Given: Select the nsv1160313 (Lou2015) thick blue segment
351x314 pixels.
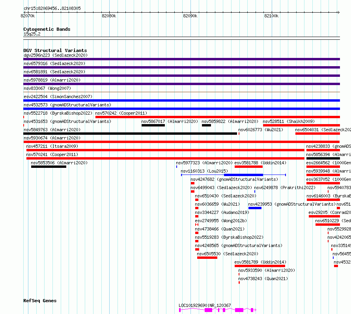Looking at the screenshot, I should coord(243,175).
